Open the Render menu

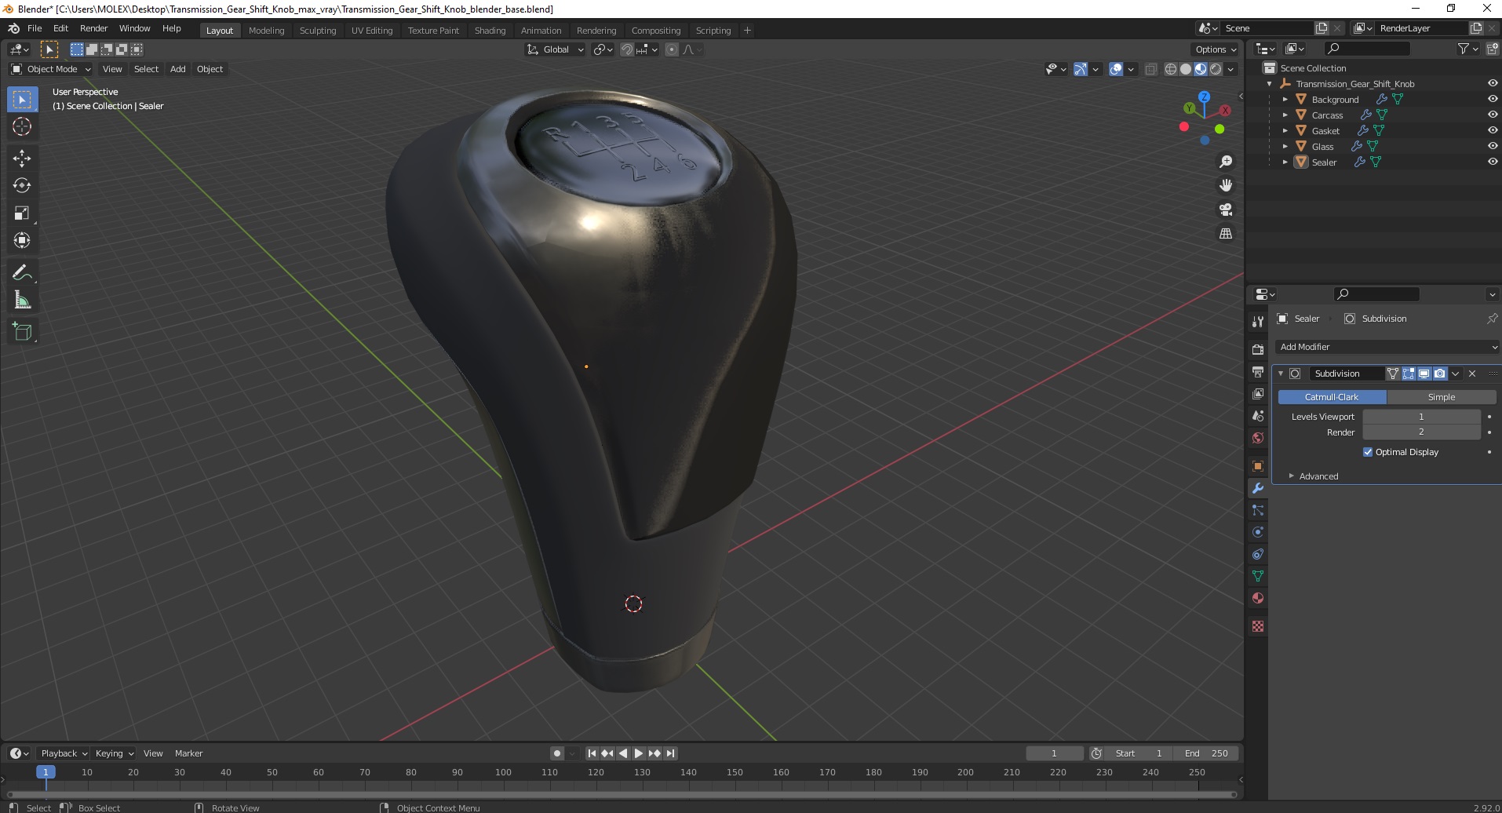pyautogui.click(x=94, y=28)
